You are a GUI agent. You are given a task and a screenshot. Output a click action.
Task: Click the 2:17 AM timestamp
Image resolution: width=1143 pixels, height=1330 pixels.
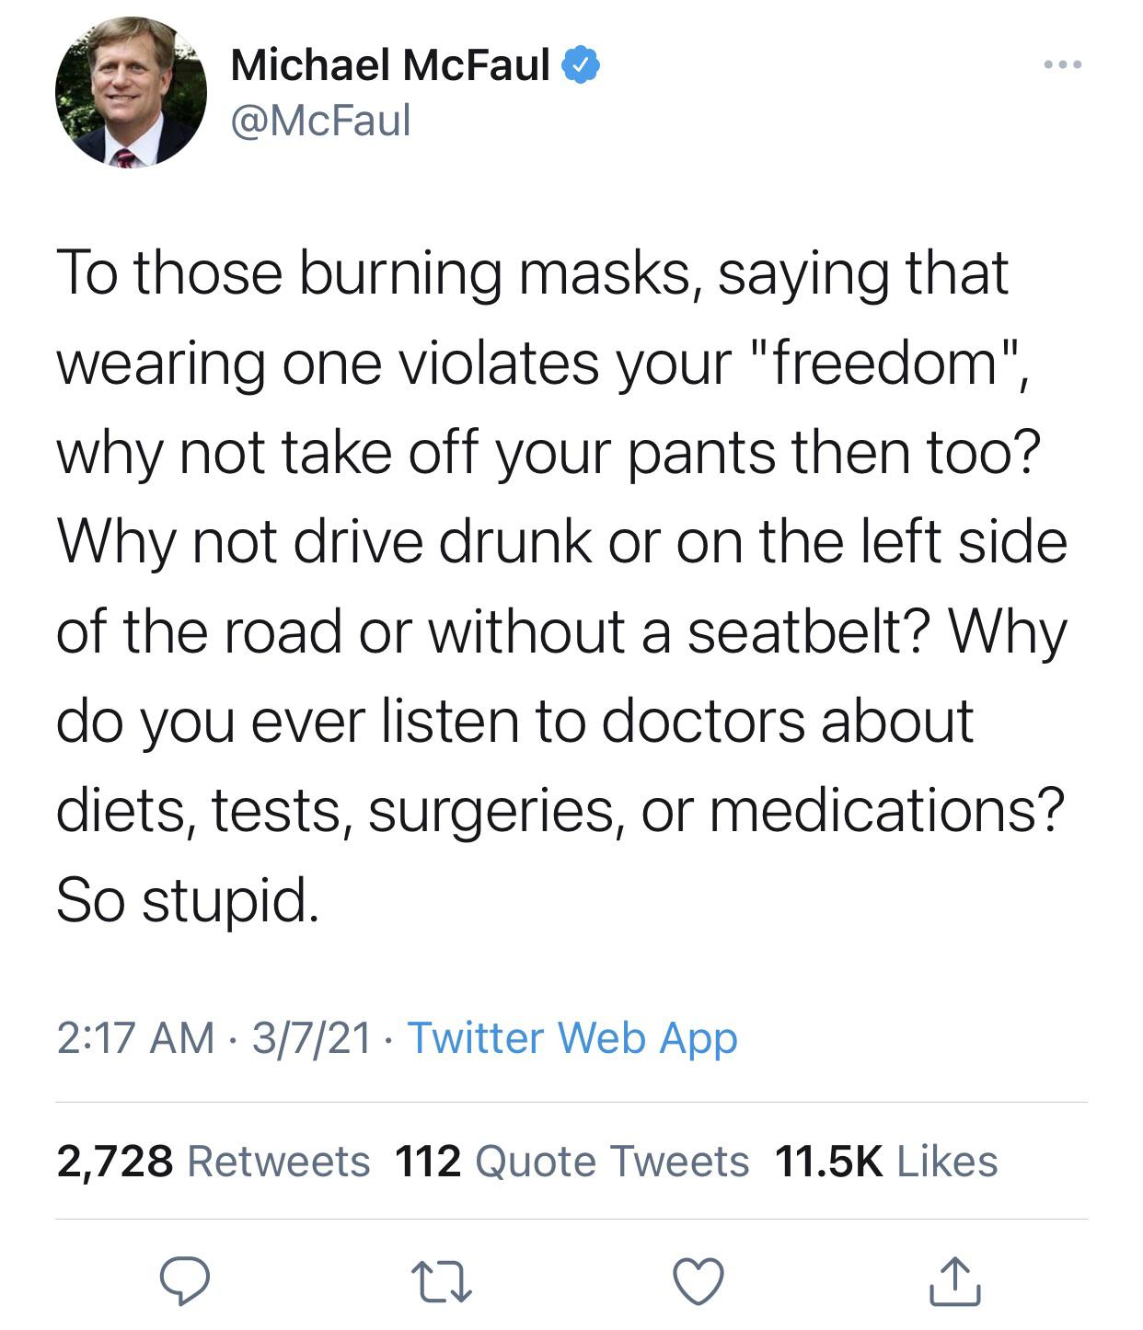[x=134, y=1038]
